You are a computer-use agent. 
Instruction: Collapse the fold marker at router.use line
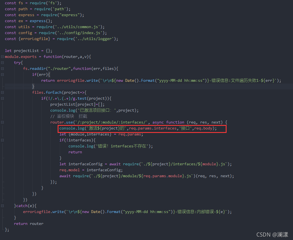[x=3, y=122]
